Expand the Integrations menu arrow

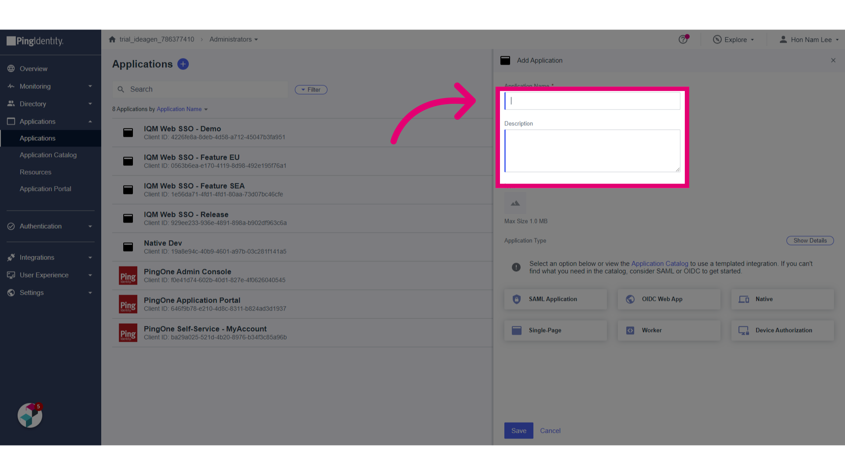(x=90, y=257)
